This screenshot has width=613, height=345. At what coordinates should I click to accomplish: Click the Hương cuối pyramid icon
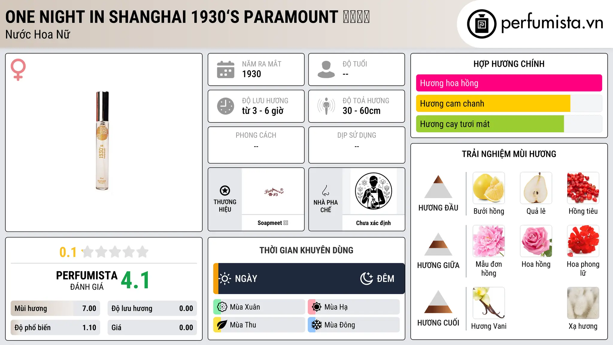point(438,302)
